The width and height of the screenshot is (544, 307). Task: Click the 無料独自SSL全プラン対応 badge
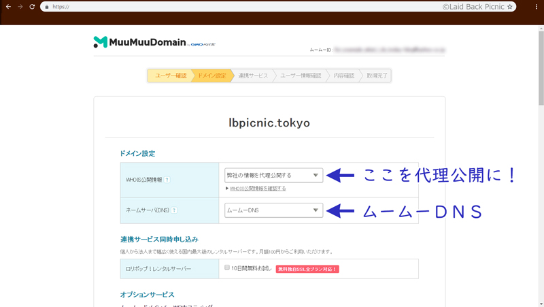coord(307,269)
